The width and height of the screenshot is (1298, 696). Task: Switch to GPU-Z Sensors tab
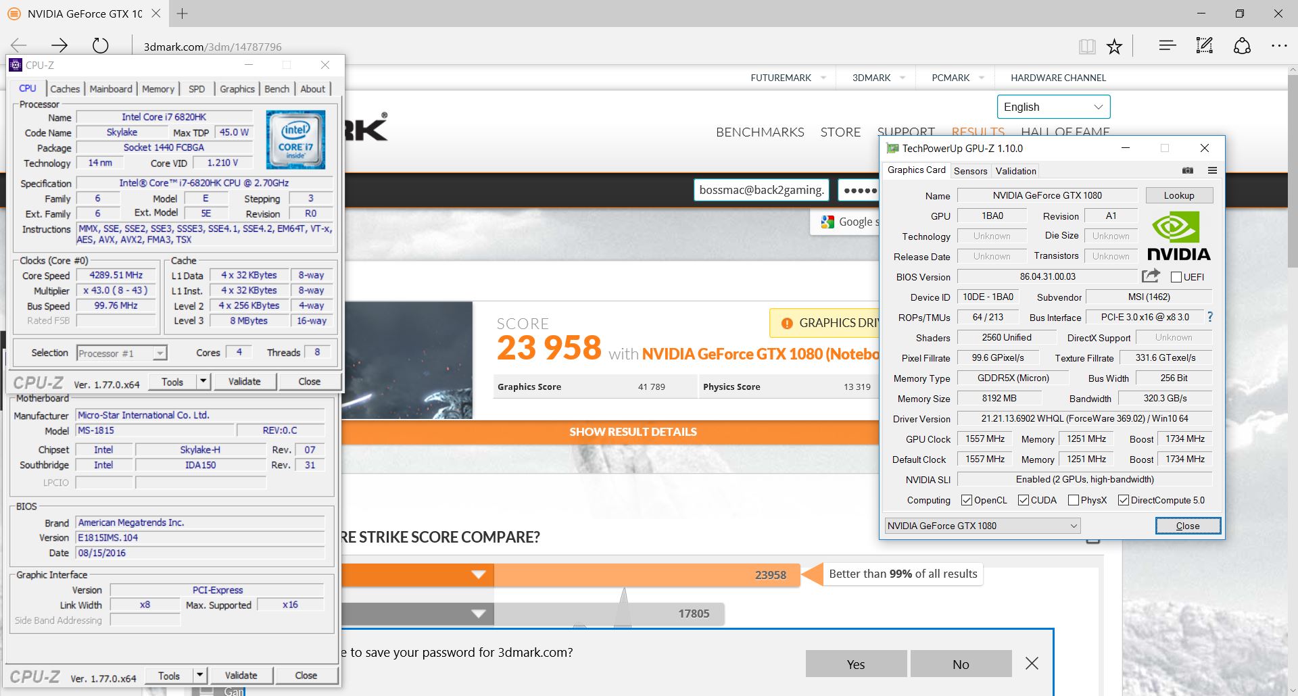coord(970,171)
